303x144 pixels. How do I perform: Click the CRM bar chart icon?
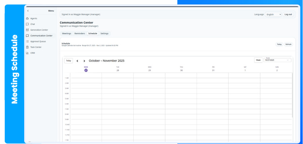[x=27, y=53]
